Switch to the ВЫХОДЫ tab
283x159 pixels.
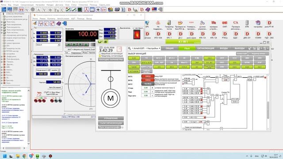pyautogui.click(x=240, y=48)
